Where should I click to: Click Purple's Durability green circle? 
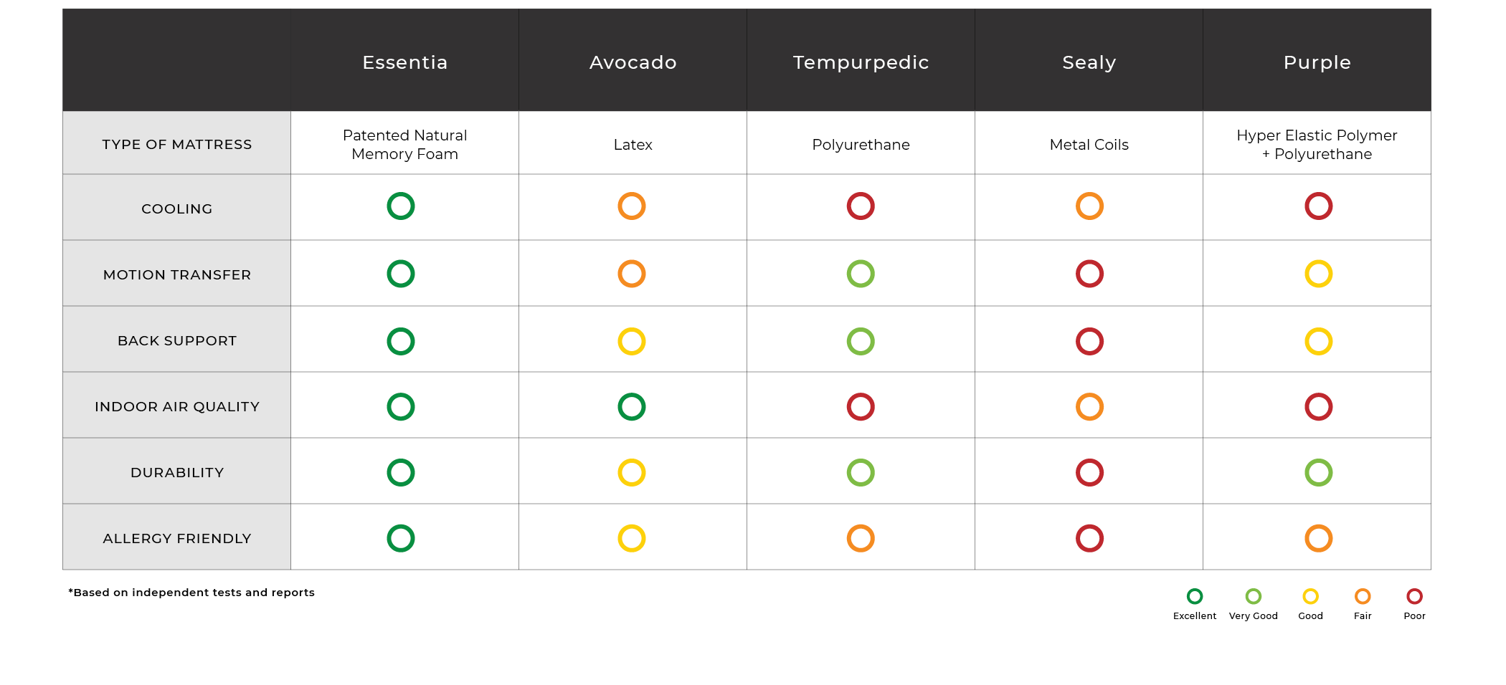1318,473
